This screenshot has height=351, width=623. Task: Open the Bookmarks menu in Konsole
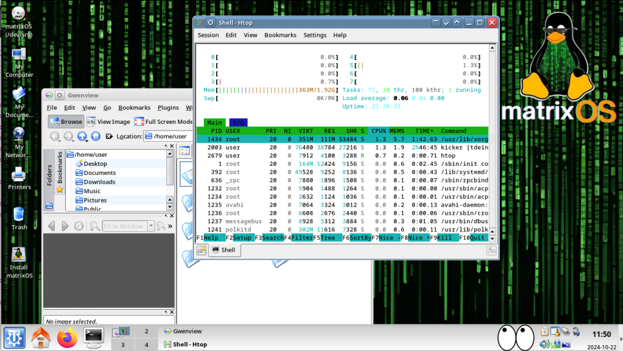tap(280, 35)
